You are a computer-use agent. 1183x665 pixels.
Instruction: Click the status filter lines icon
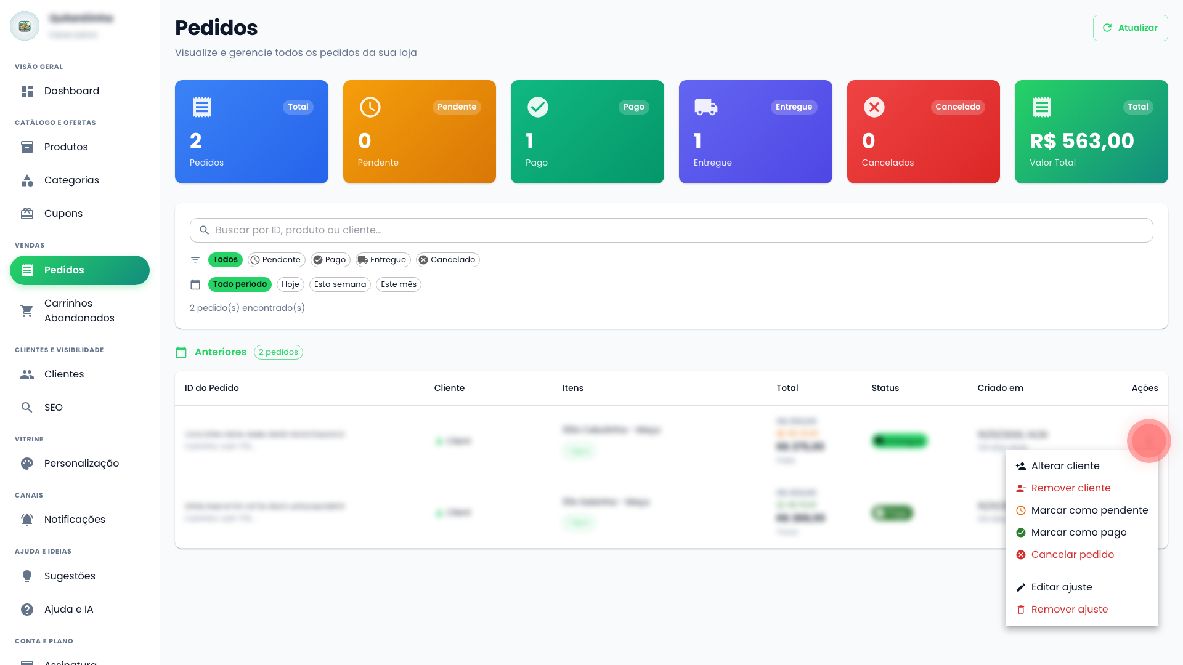pyautogui.click(x=195, y=260)
